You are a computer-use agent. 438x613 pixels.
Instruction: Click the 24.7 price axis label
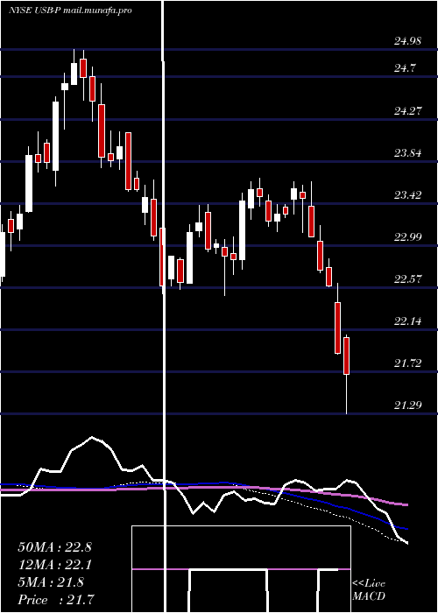[405, 68]
